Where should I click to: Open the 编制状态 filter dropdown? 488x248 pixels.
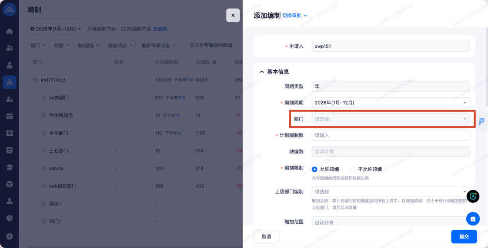point(120,46)
